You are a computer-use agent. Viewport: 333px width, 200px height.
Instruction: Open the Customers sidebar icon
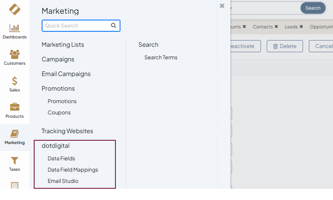click(15, 55)
